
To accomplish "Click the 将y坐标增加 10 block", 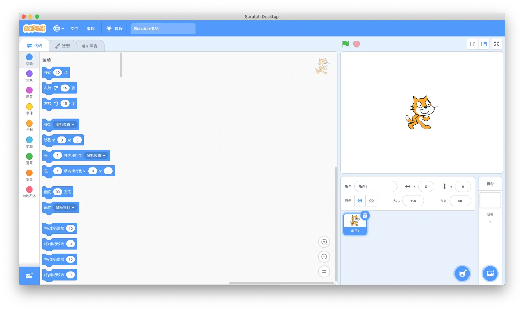I will coord(59,260).
